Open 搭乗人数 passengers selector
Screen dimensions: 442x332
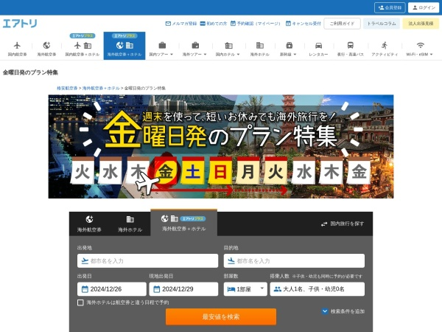[317, 289]
